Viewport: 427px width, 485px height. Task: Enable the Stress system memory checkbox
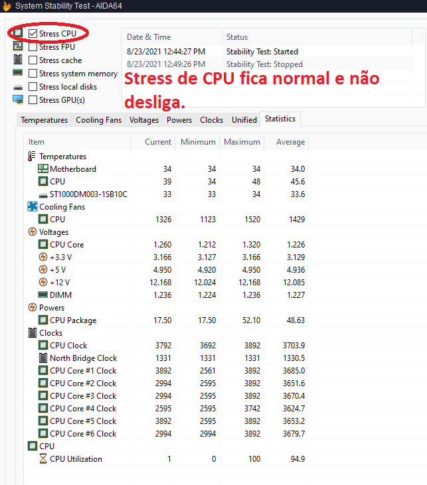pos(33,73)
